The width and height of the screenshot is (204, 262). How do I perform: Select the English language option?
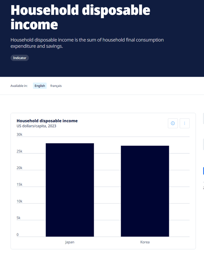point(40,86)
